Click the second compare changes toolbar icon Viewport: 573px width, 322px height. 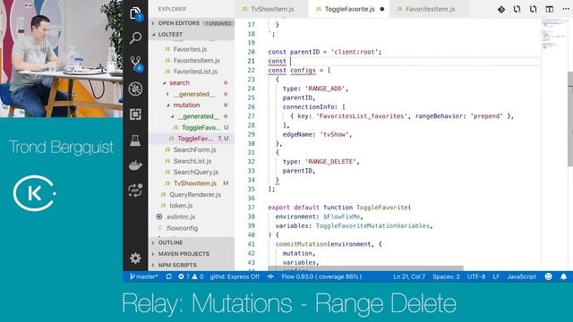pyautogui.click(x=534, y=9)
